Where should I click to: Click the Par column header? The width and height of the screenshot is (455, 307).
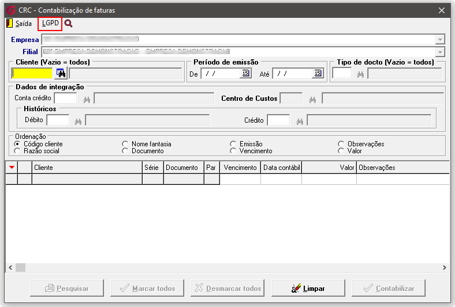pos(212,168)
